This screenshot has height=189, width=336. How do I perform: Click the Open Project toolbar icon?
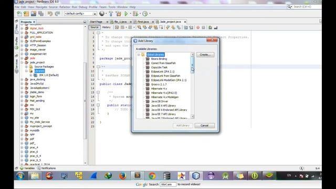[x=34, y=14]
